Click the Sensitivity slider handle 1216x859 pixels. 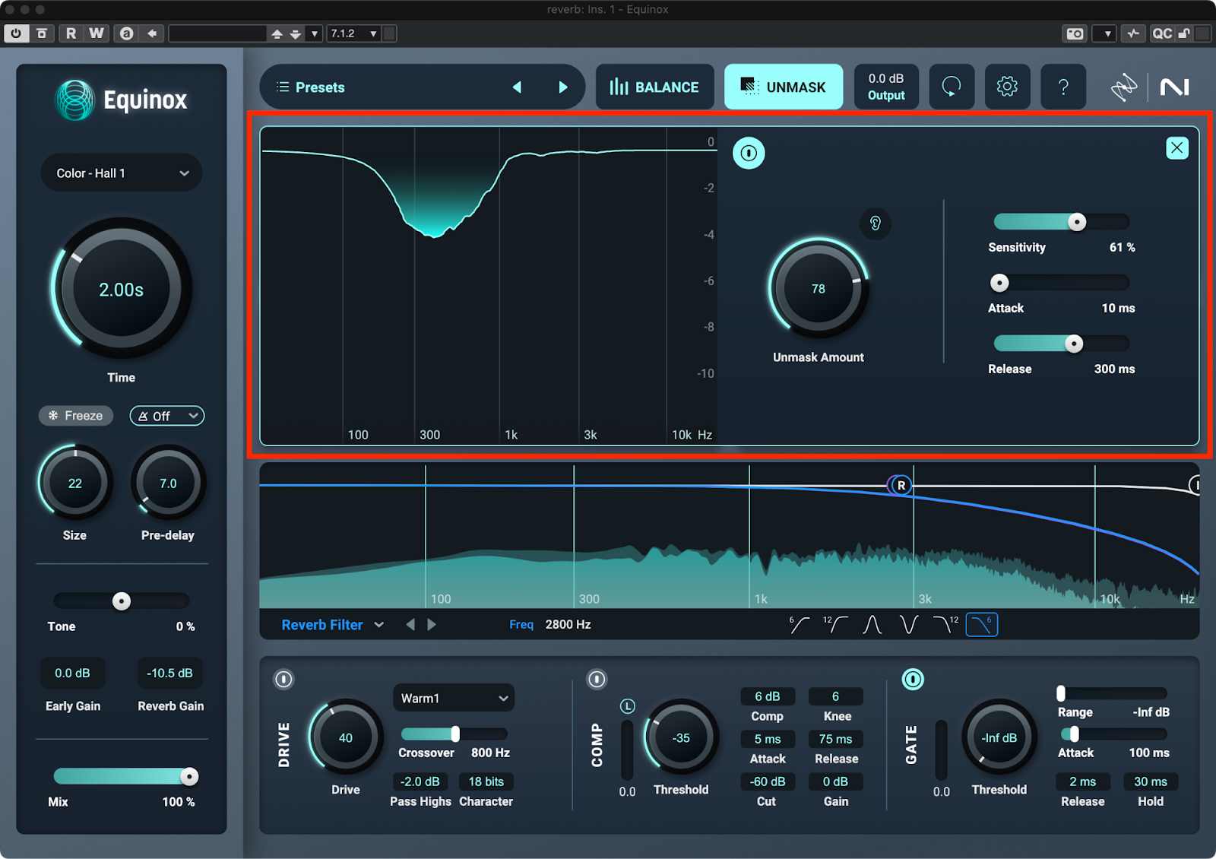(1076, 222)
